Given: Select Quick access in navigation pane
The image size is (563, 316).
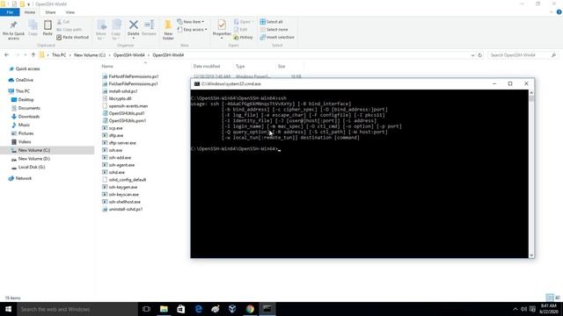Looking at the screenshot, I should [x=27, y=68].
